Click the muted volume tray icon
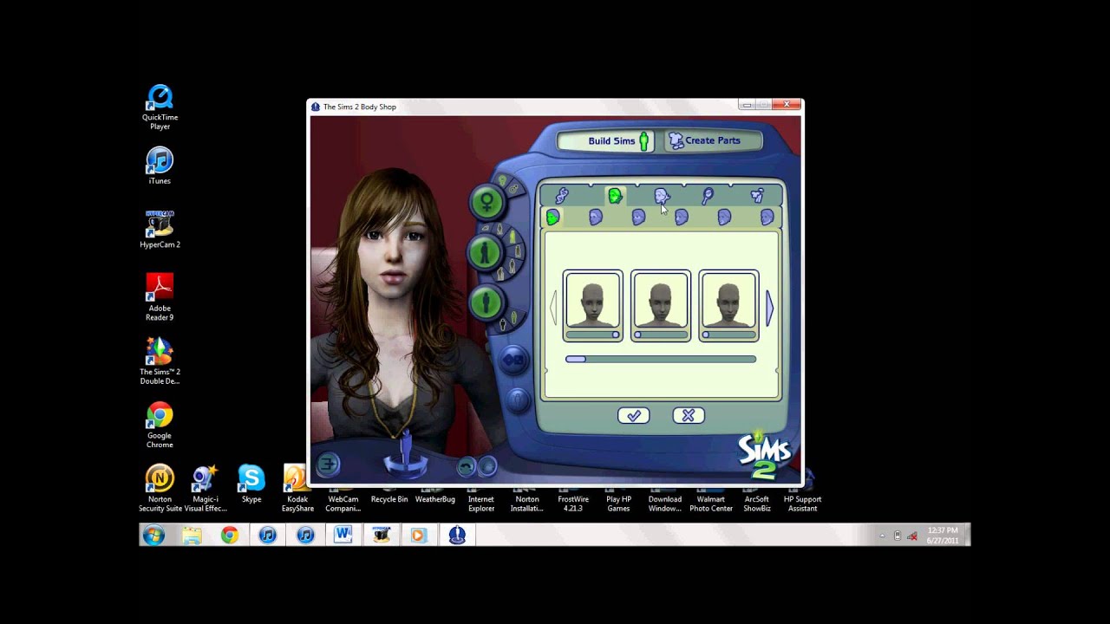This screenshot has width=1110, height=624. click(x=912, y=536)
